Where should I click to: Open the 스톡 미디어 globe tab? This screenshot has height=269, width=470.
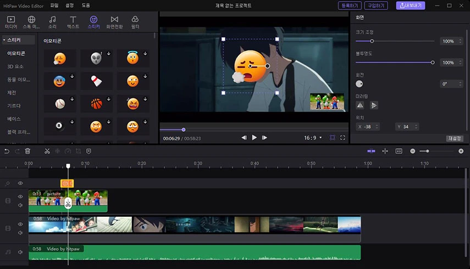[x=31, y=23]
